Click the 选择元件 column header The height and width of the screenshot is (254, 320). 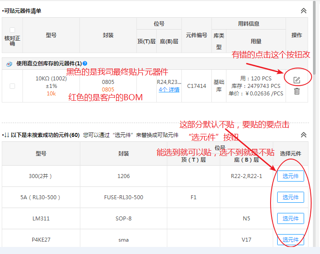click(x=290, y=154)
